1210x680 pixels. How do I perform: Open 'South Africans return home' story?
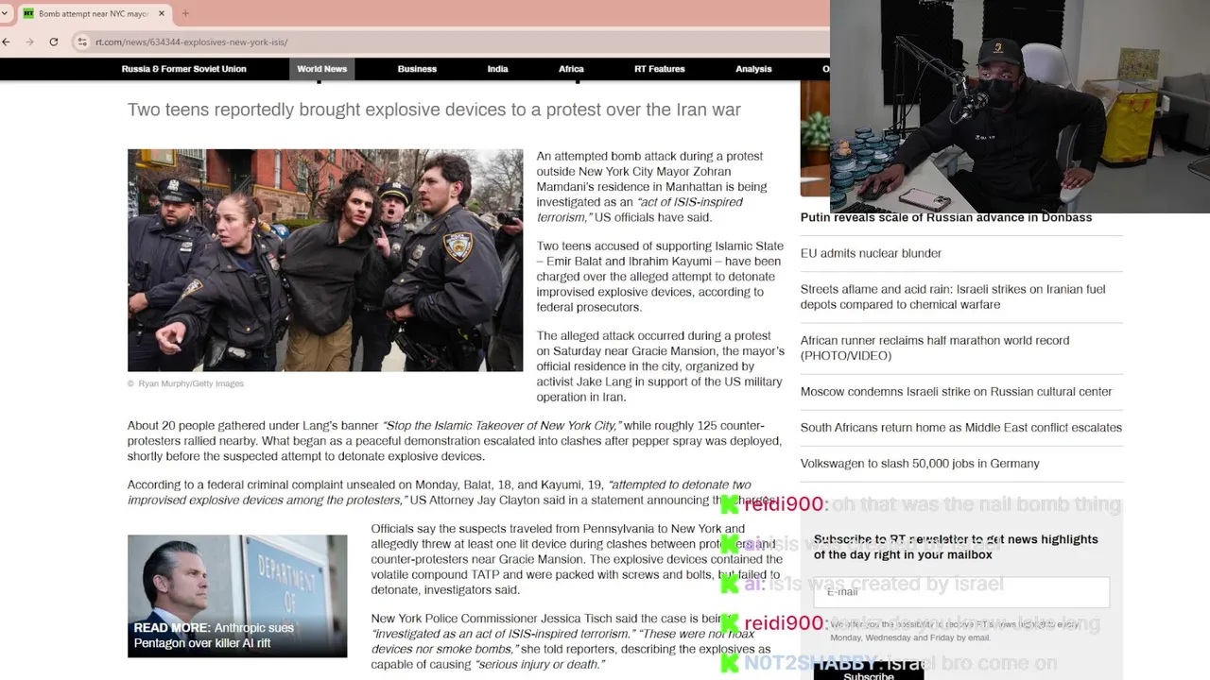(x=960, y=427)
